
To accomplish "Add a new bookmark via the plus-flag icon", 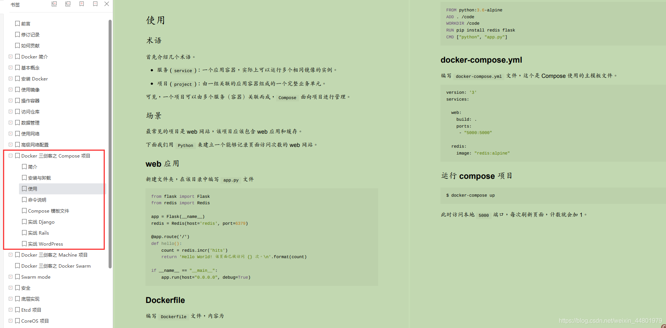I will pyautogui.click(x=82, y=4).
